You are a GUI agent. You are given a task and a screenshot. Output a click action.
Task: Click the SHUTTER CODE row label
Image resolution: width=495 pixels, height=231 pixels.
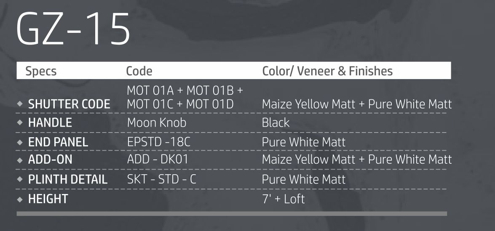(69, 104)
